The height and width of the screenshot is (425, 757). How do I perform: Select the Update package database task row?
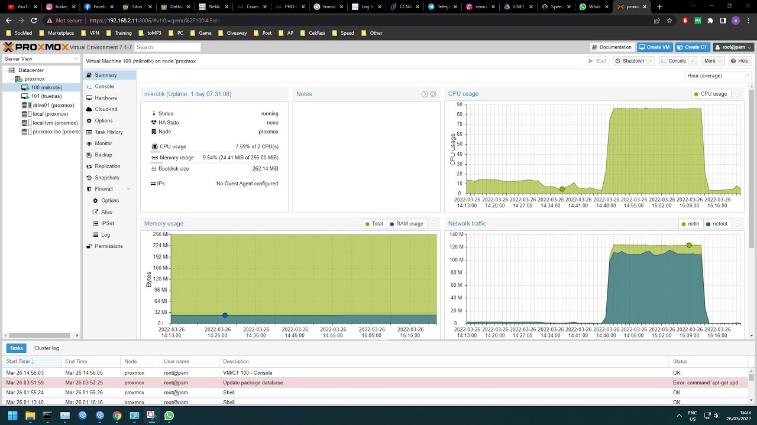(376, 382)
